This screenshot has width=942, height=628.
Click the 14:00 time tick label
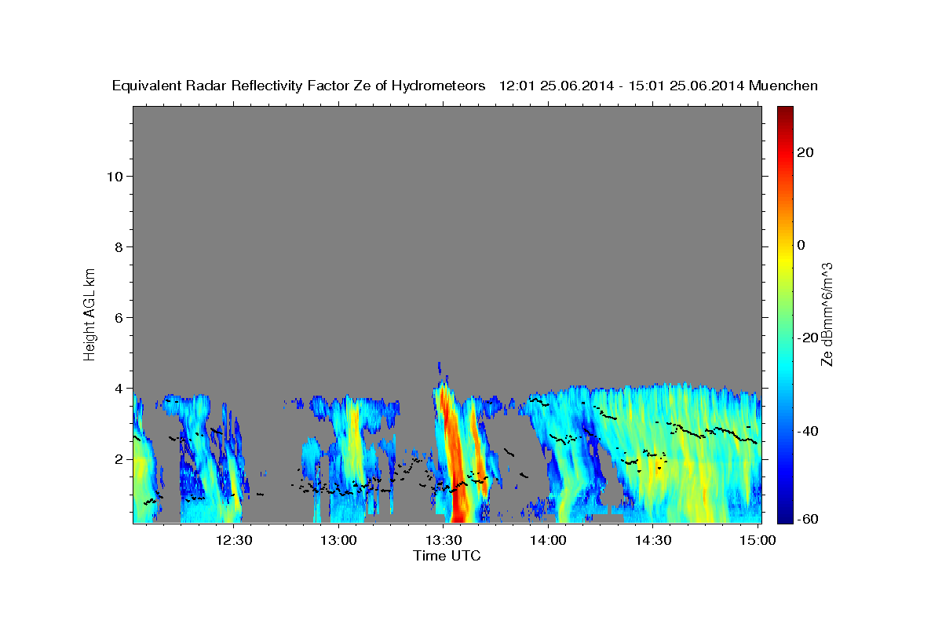click(548, 540)
